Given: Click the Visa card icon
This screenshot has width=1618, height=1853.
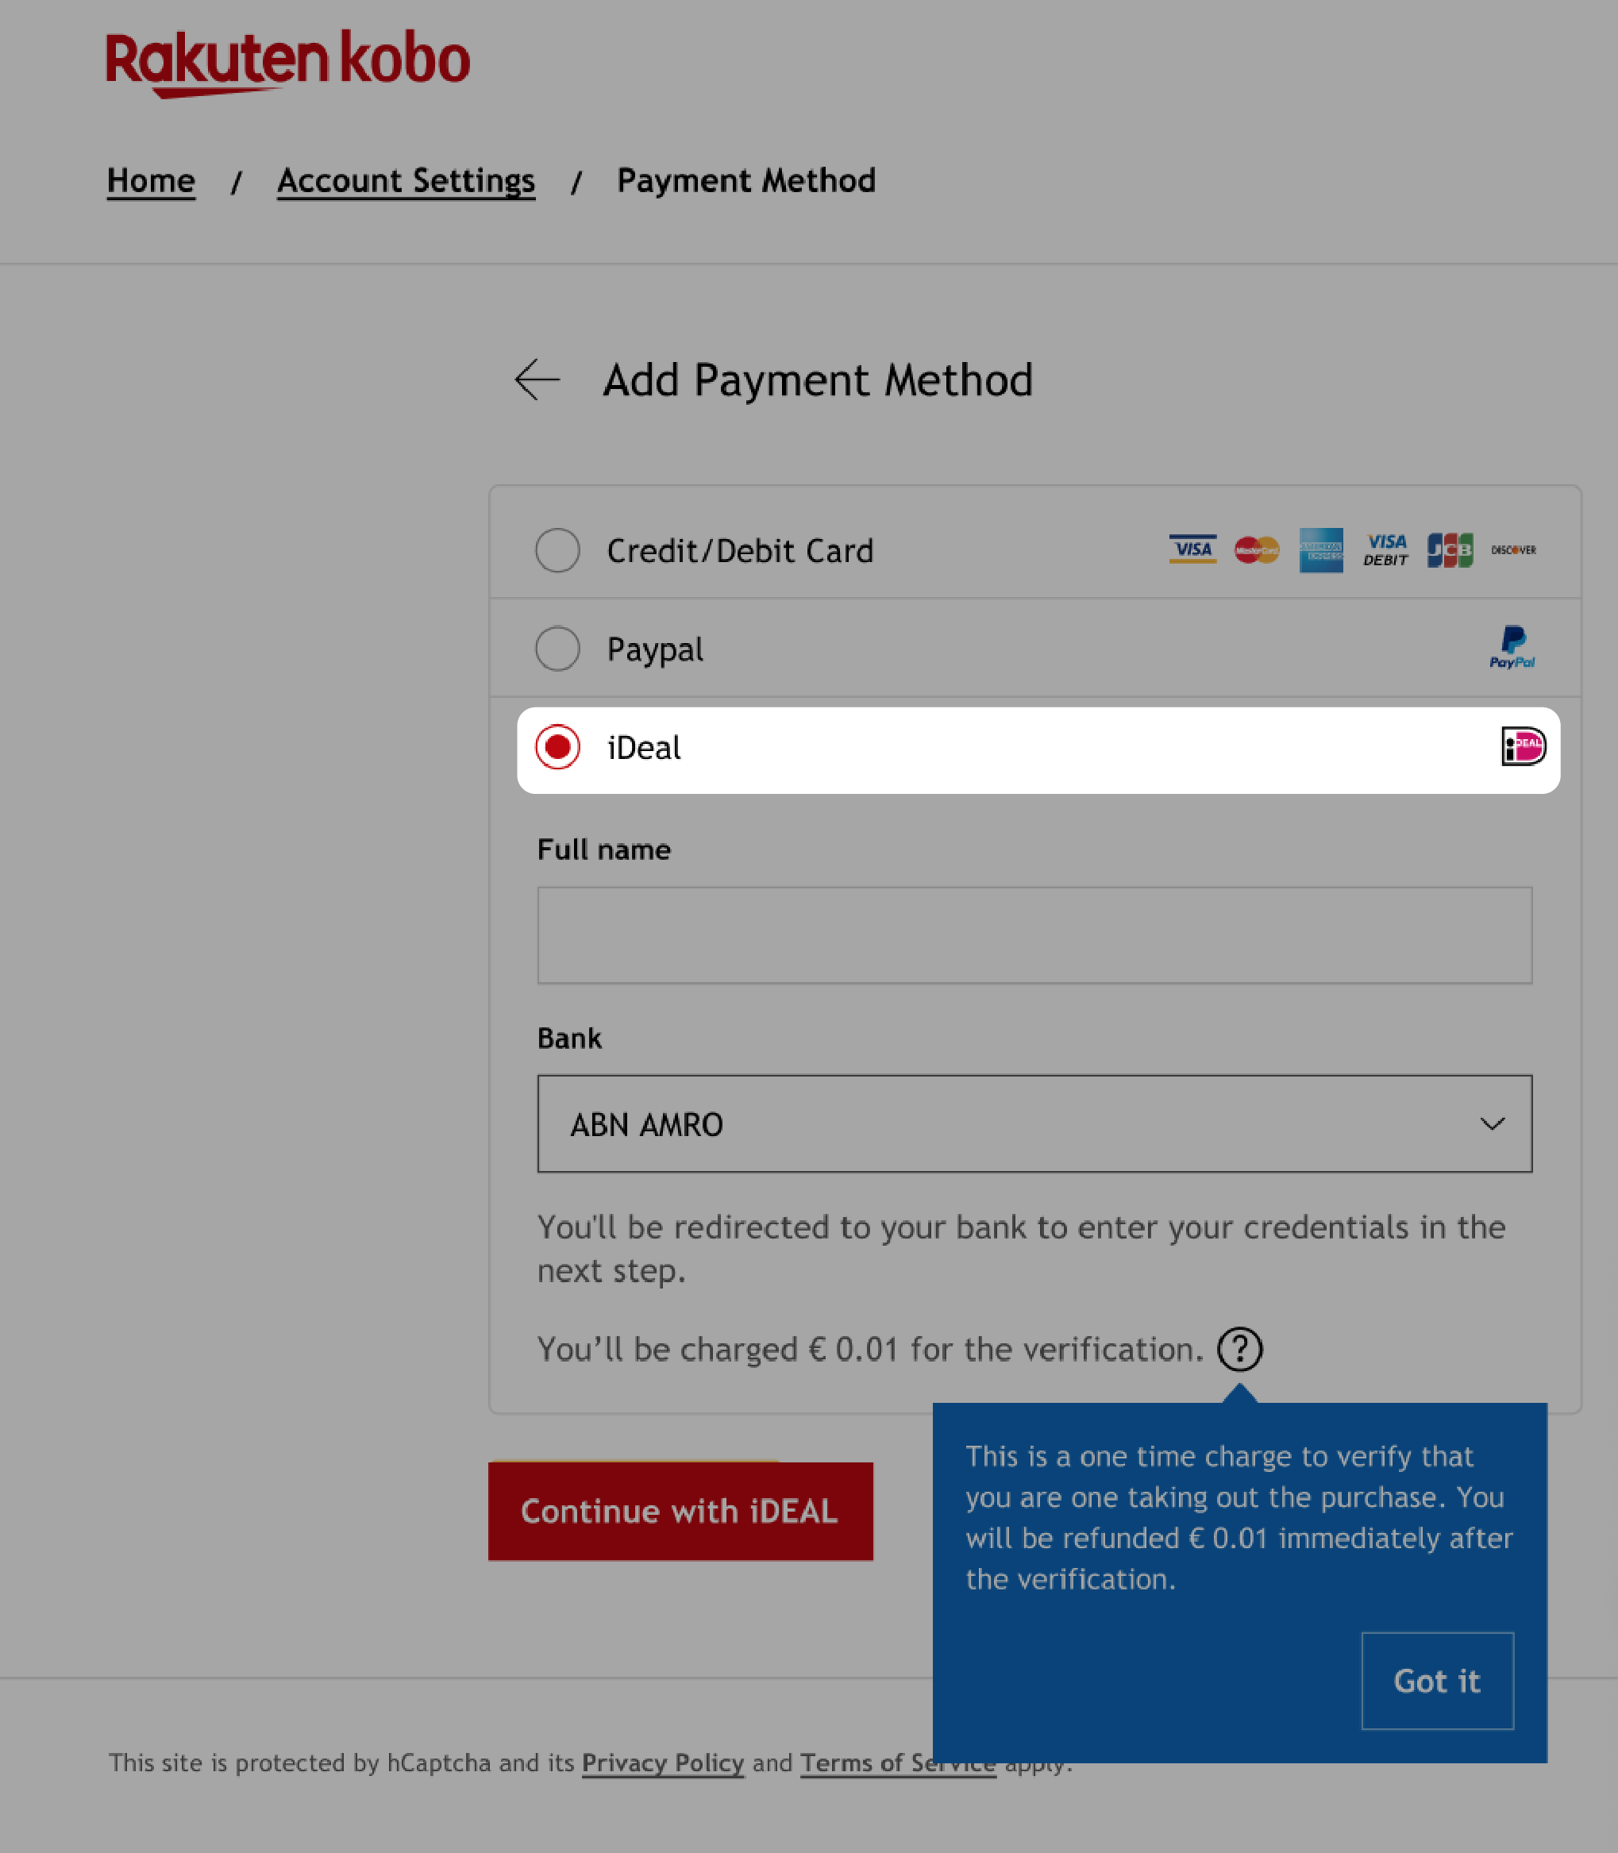Looking at the screenshot, I should 1191,550.
